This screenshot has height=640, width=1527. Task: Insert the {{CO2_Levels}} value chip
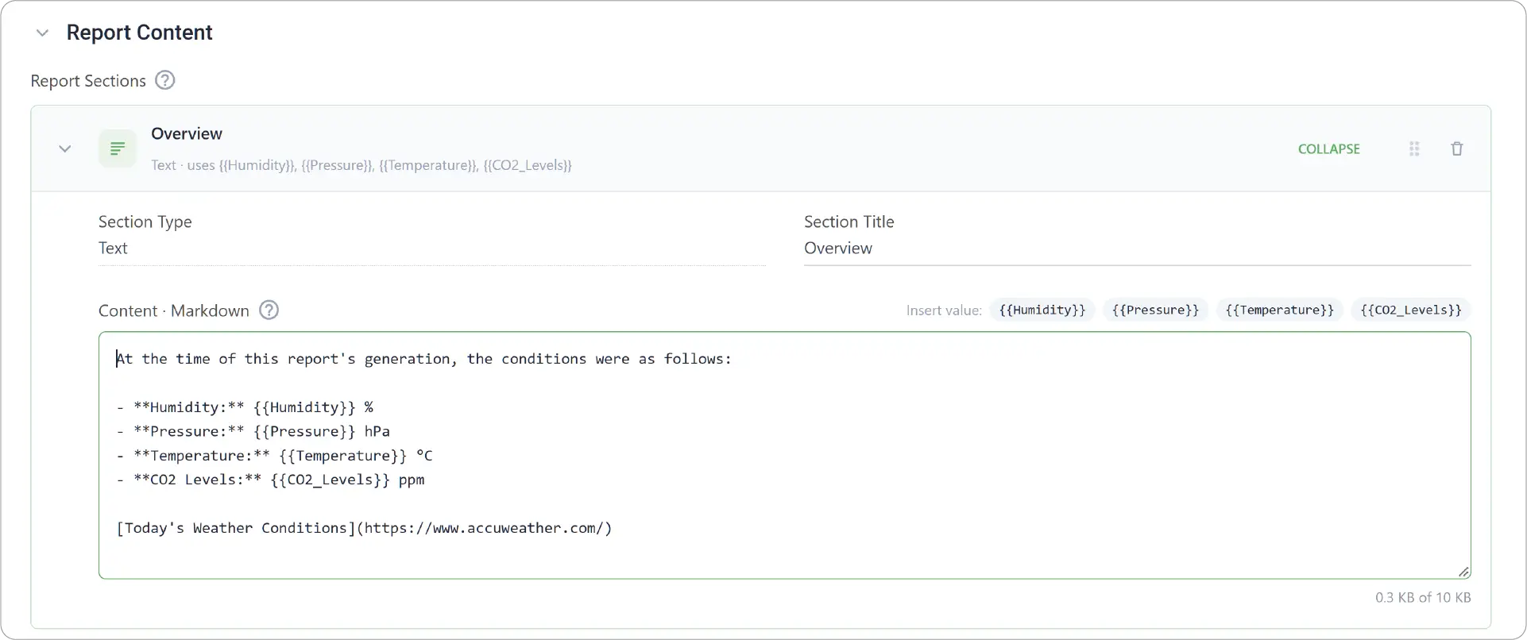point(1411,310)
